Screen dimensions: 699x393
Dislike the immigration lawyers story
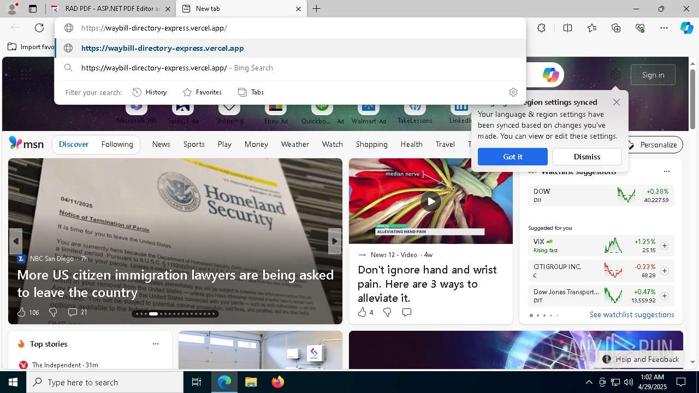tap(53, 312)
